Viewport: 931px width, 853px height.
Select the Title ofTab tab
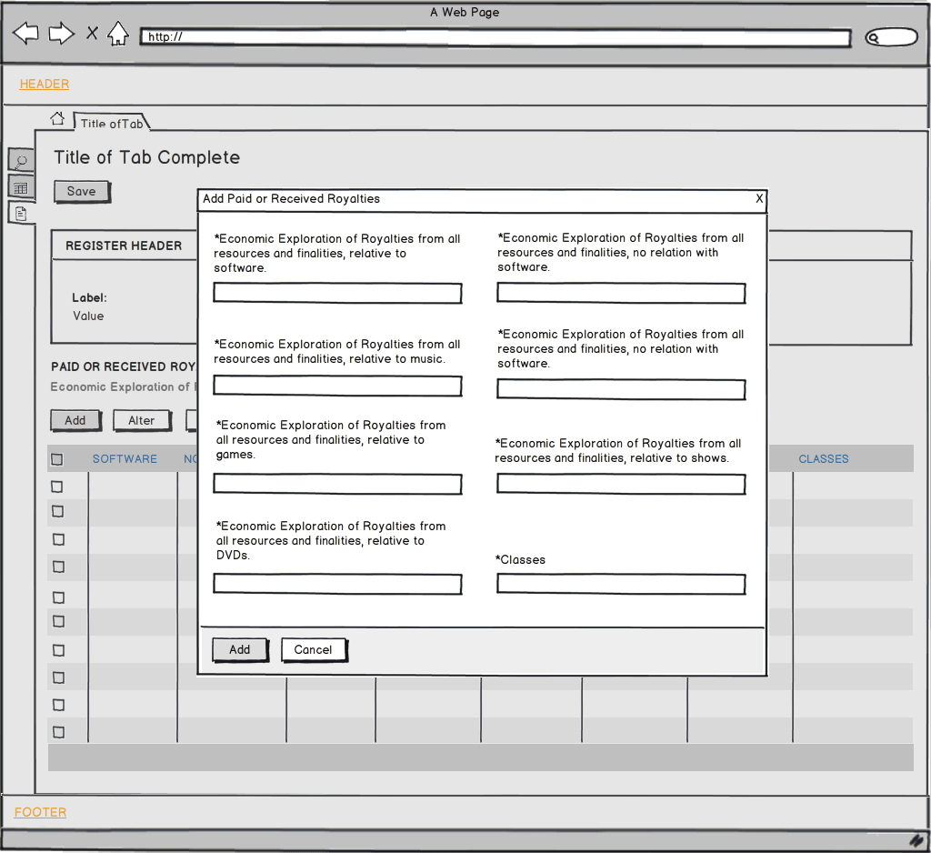click(x=112, y=123)
